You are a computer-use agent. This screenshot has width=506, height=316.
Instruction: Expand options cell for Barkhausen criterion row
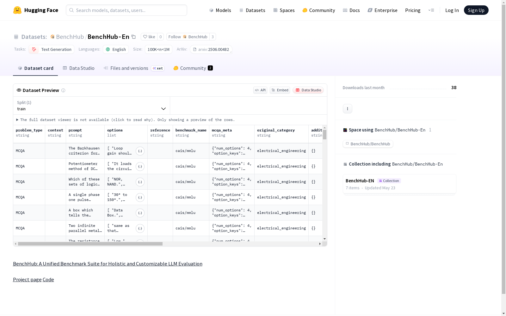pyautogui.click(x=140, y=151)
